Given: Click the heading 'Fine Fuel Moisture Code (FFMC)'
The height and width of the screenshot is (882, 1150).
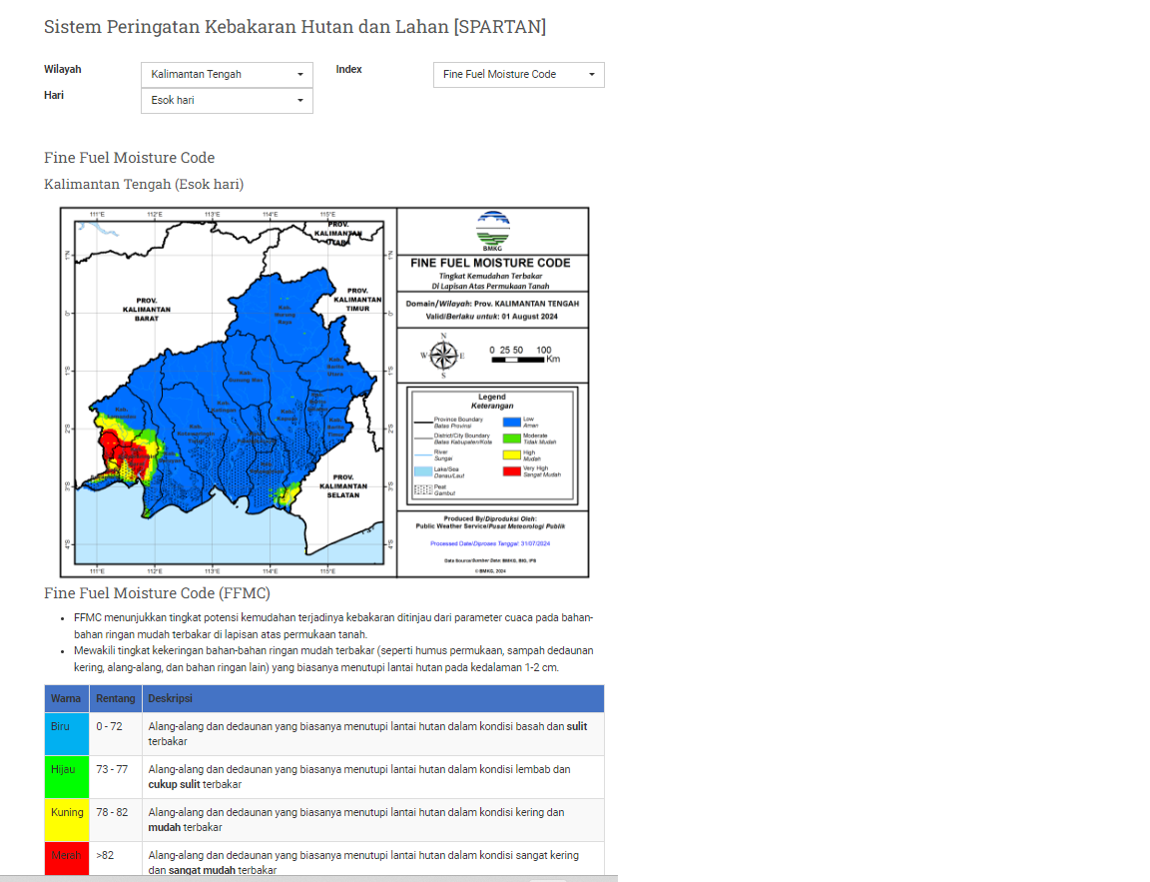Looking at the screenshot, I should 157,593.
